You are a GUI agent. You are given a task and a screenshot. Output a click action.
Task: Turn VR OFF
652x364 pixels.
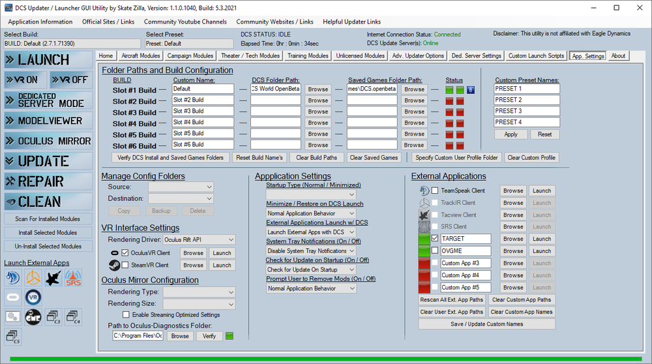70,80
